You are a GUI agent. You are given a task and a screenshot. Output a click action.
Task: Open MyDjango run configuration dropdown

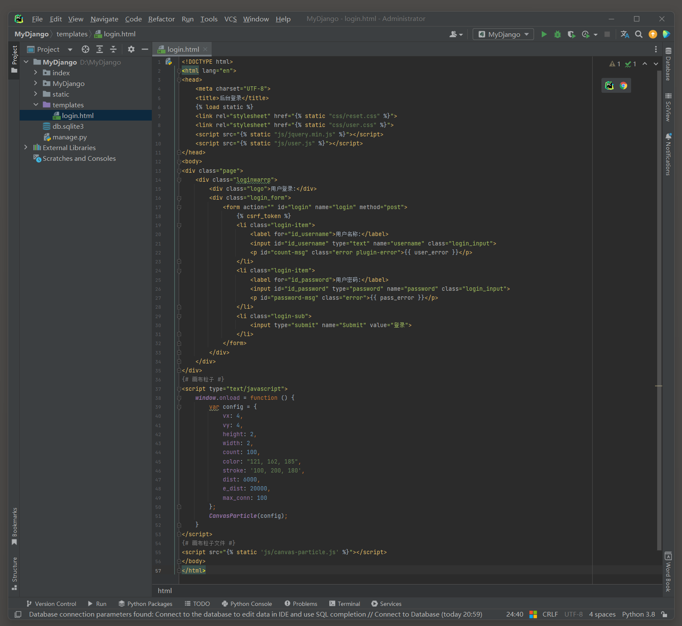503,34
